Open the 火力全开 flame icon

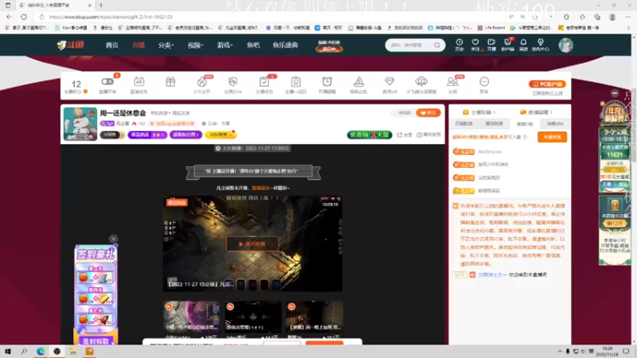201,84
